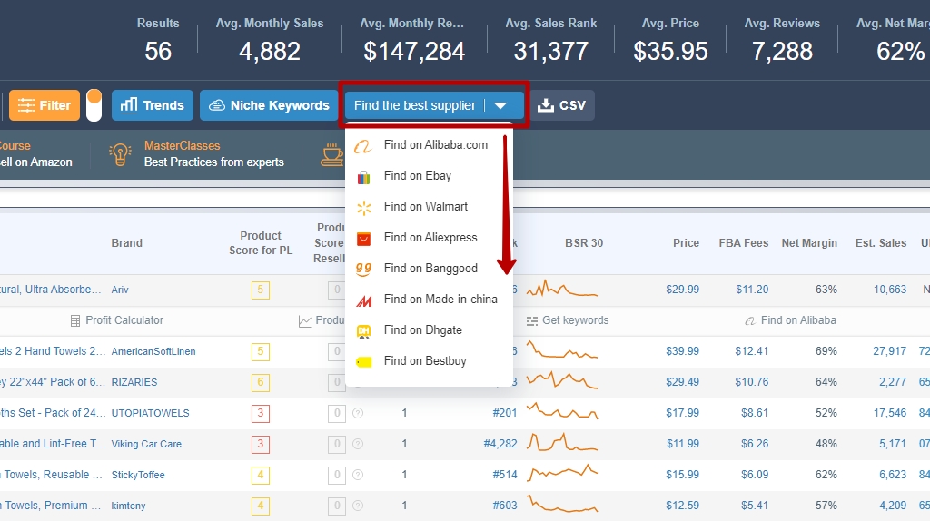Open MasterClasses Best Practices link
Screen dimensions: 930x521
(214, 154)
